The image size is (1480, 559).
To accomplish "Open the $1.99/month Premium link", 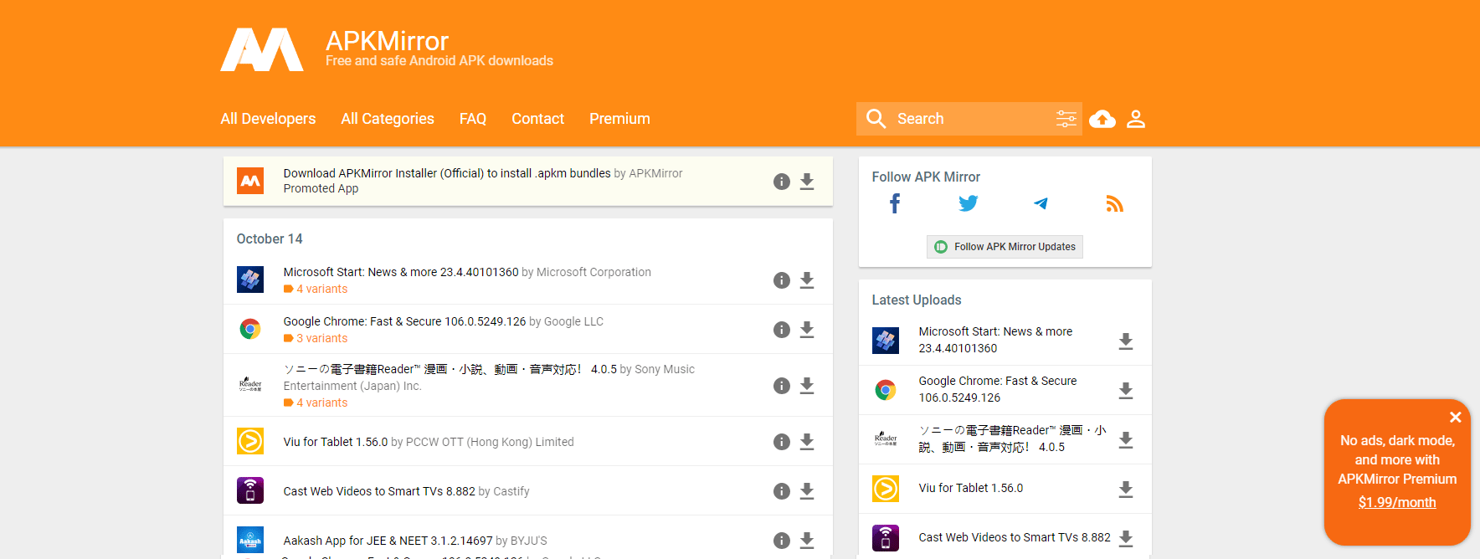I will tap(1397, 502).
